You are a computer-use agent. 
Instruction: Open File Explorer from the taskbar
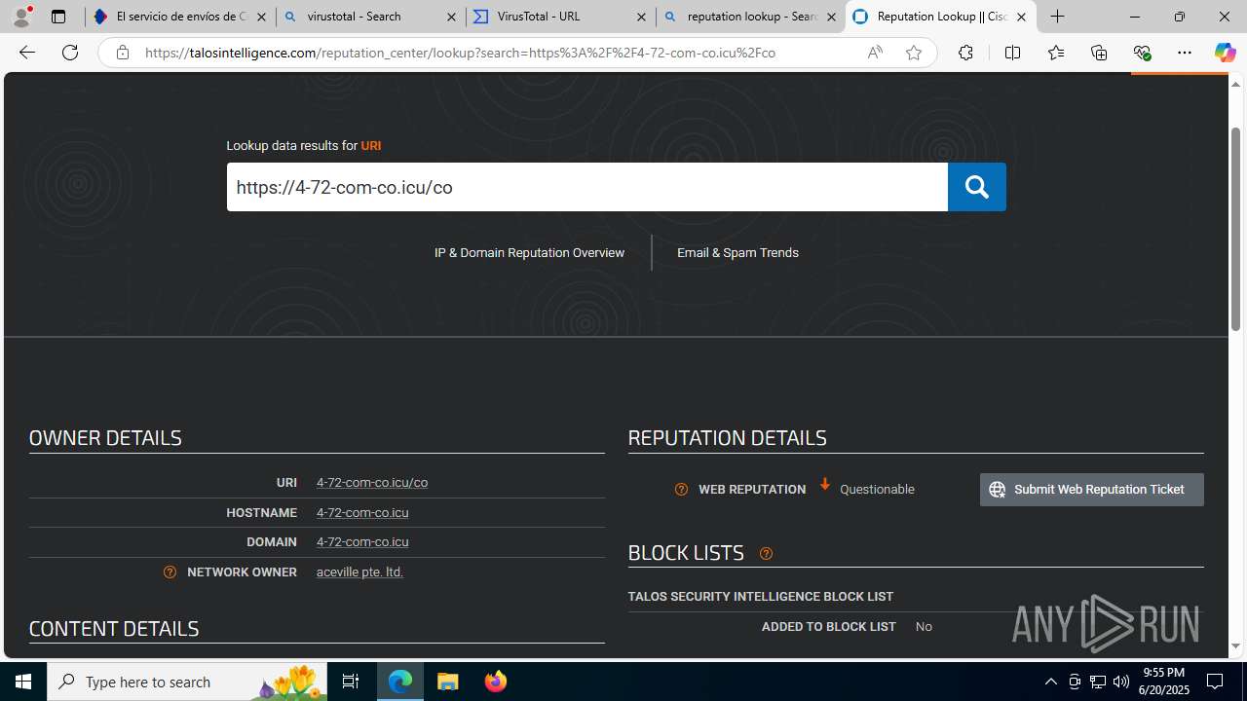[x=447, y=682]
